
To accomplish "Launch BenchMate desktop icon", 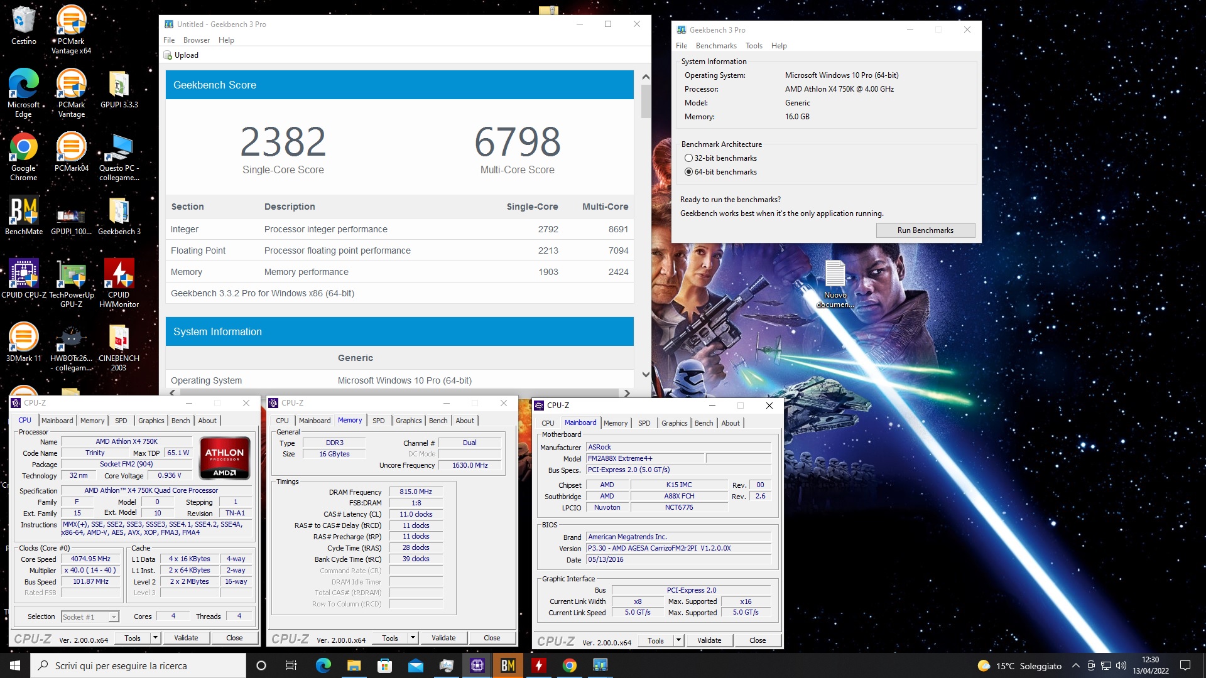I will click(24, 215).
